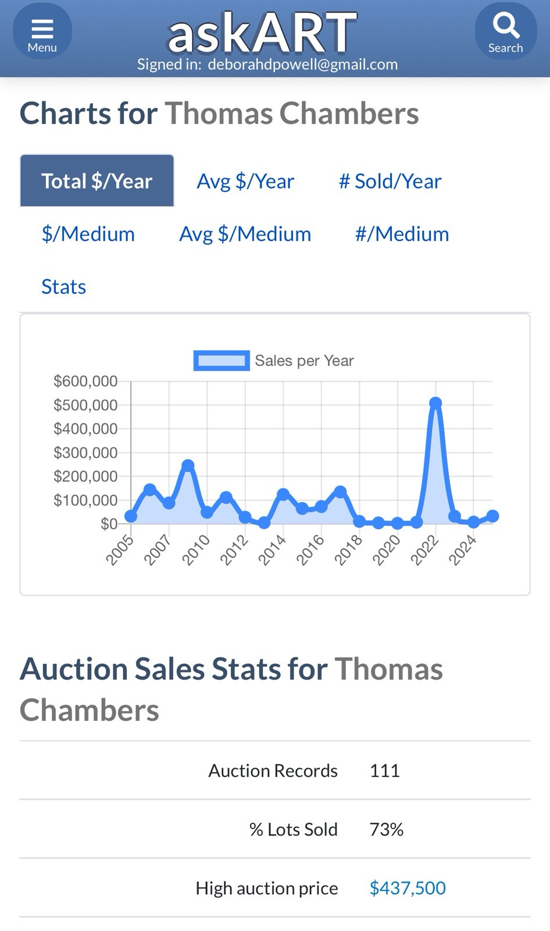This screenshot has width=550, height=931.
Task: Open the $437,500 high auction price link
Action: [x=408, y=888]
